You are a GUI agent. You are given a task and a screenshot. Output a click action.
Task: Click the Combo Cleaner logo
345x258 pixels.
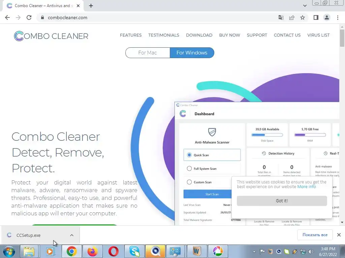pyautogui.click(x=51, y=36)
